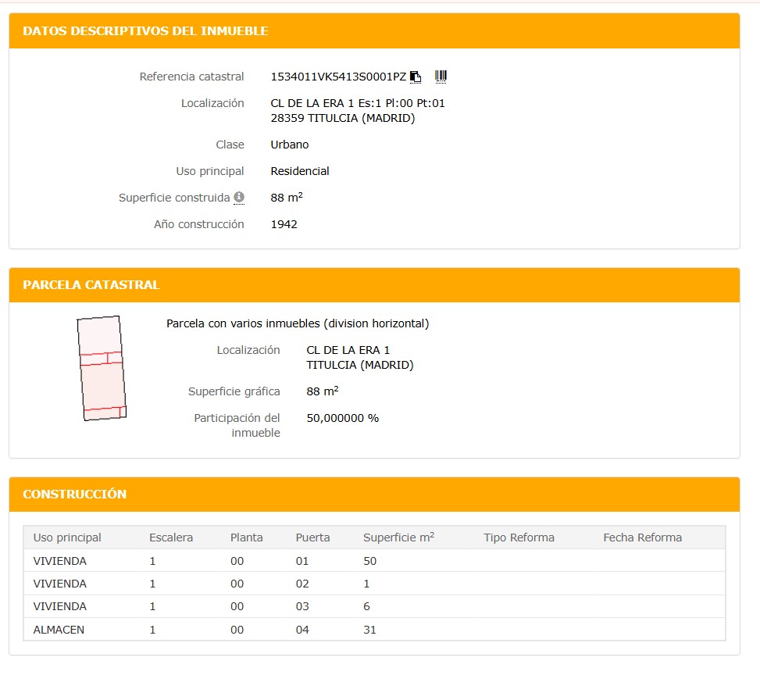Click the Fecha Reforma column header
The width and height of the screenshot is (760, 675).
(642, 537)
